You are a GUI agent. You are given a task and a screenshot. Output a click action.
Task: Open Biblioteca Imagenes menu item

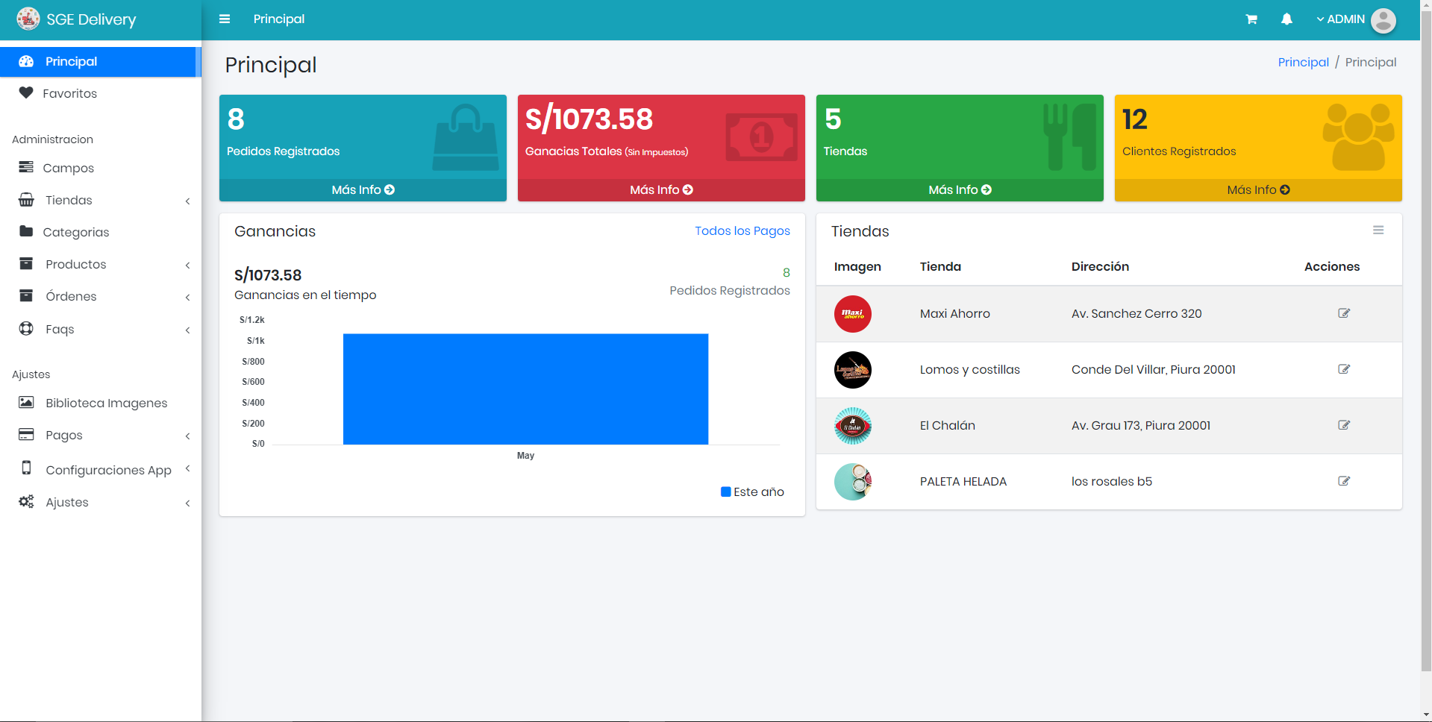click(x=106, y=403)
